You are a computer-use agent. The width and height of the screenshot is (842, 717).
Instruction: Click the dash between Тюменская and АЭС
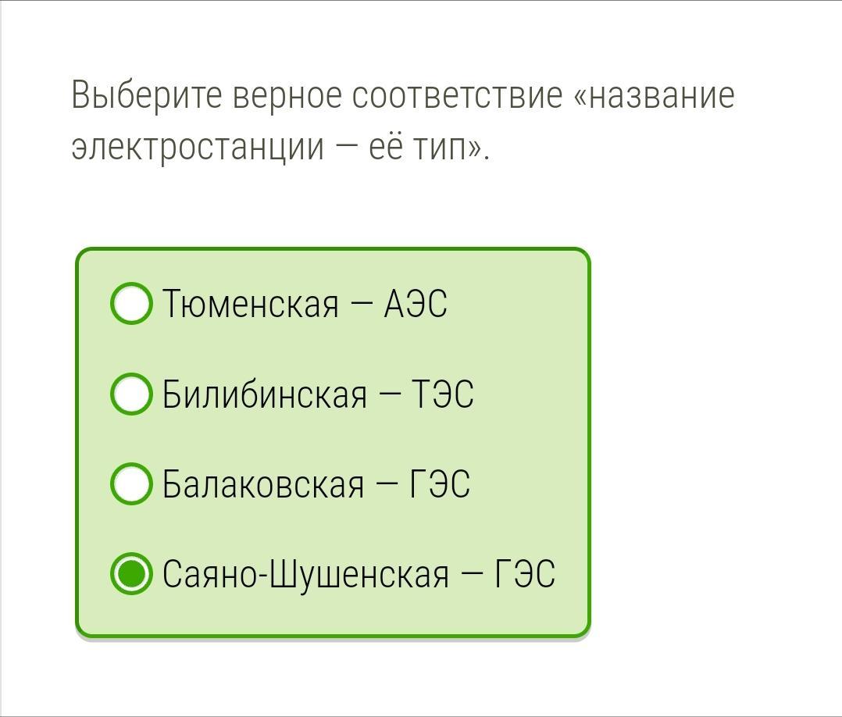pos(362,305)
